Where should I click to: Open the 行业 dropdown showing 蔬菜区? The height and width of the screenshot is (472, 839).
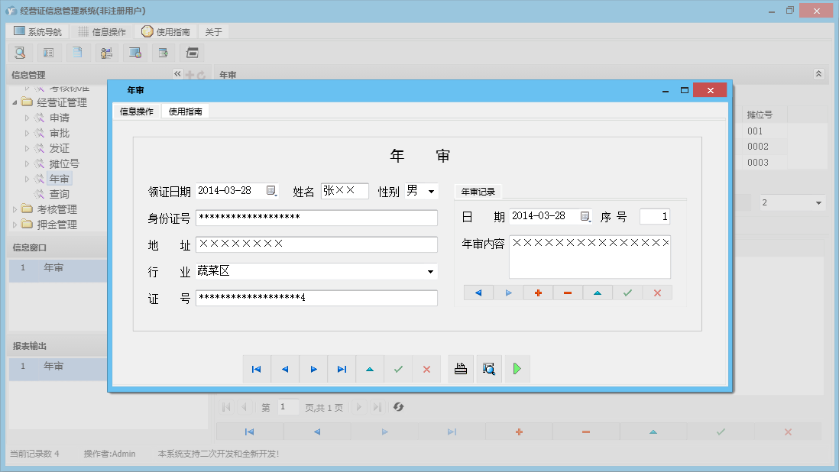click(430, 271)
